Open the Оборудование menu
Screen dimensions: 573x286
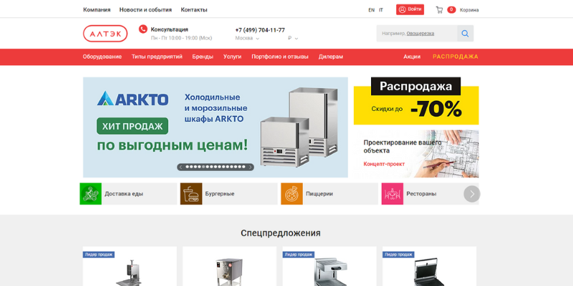102,56
